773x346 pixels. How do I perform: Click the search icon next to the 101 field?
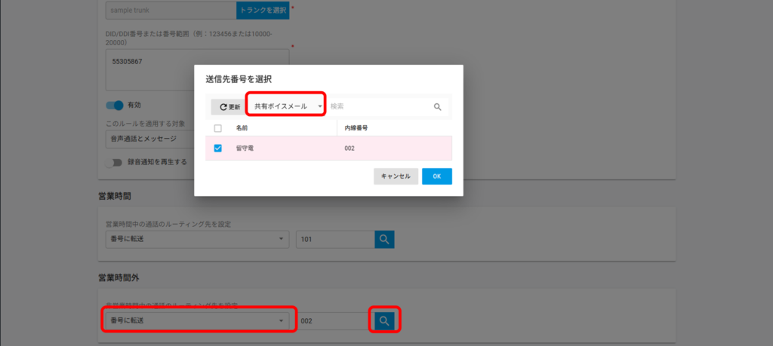click(x=384, y=239)
